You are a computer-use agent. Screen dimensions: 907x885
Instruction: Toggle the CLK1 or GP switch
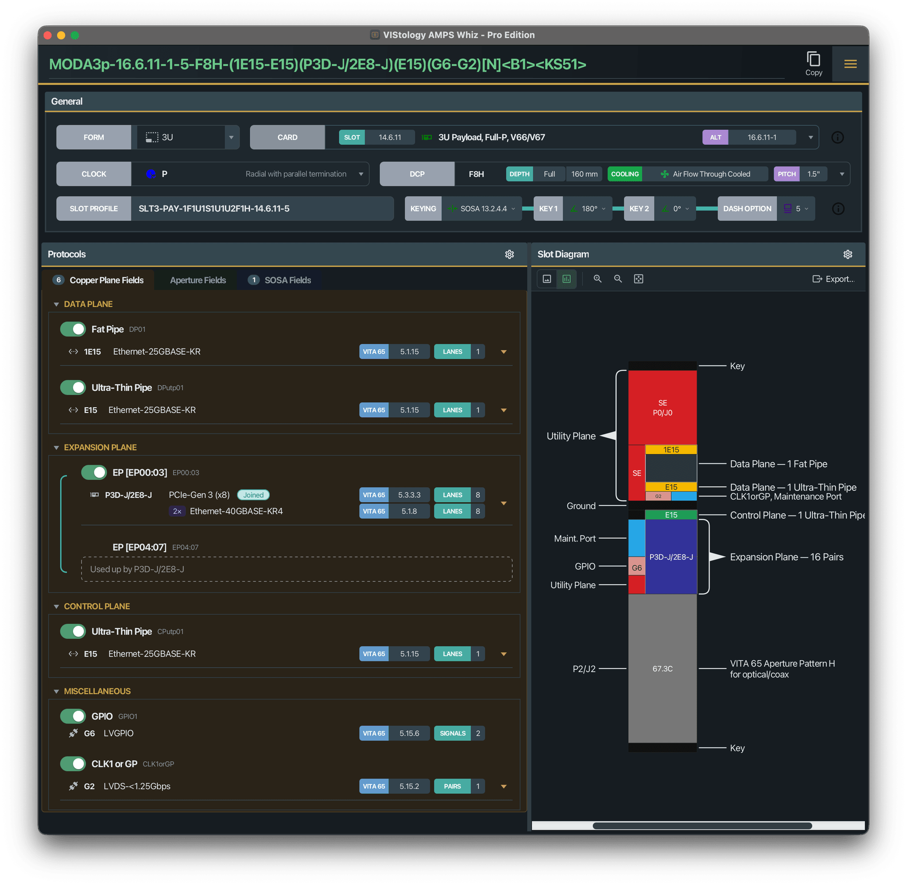pos(73,764)
